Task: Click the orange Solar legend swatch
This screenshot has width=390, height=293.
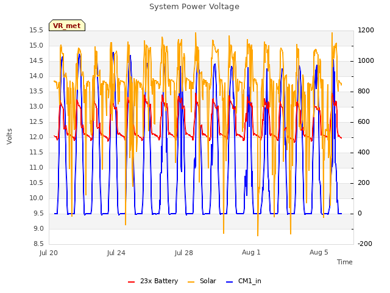Action: tap(191, 282)
